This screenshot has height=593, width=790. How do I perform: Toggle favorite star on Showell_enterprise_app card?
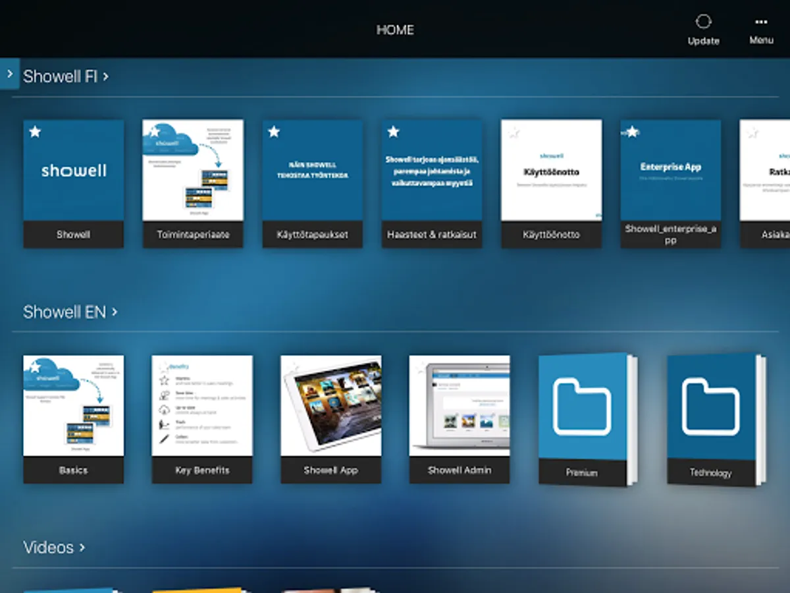(x=632, y=132)
